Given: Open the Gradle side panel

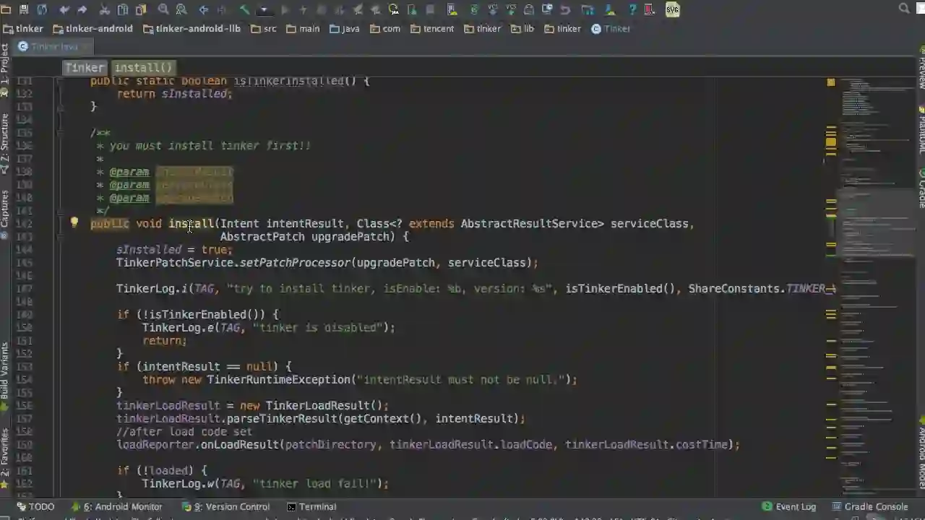Looking at the screenshot, I should (921, 188).
